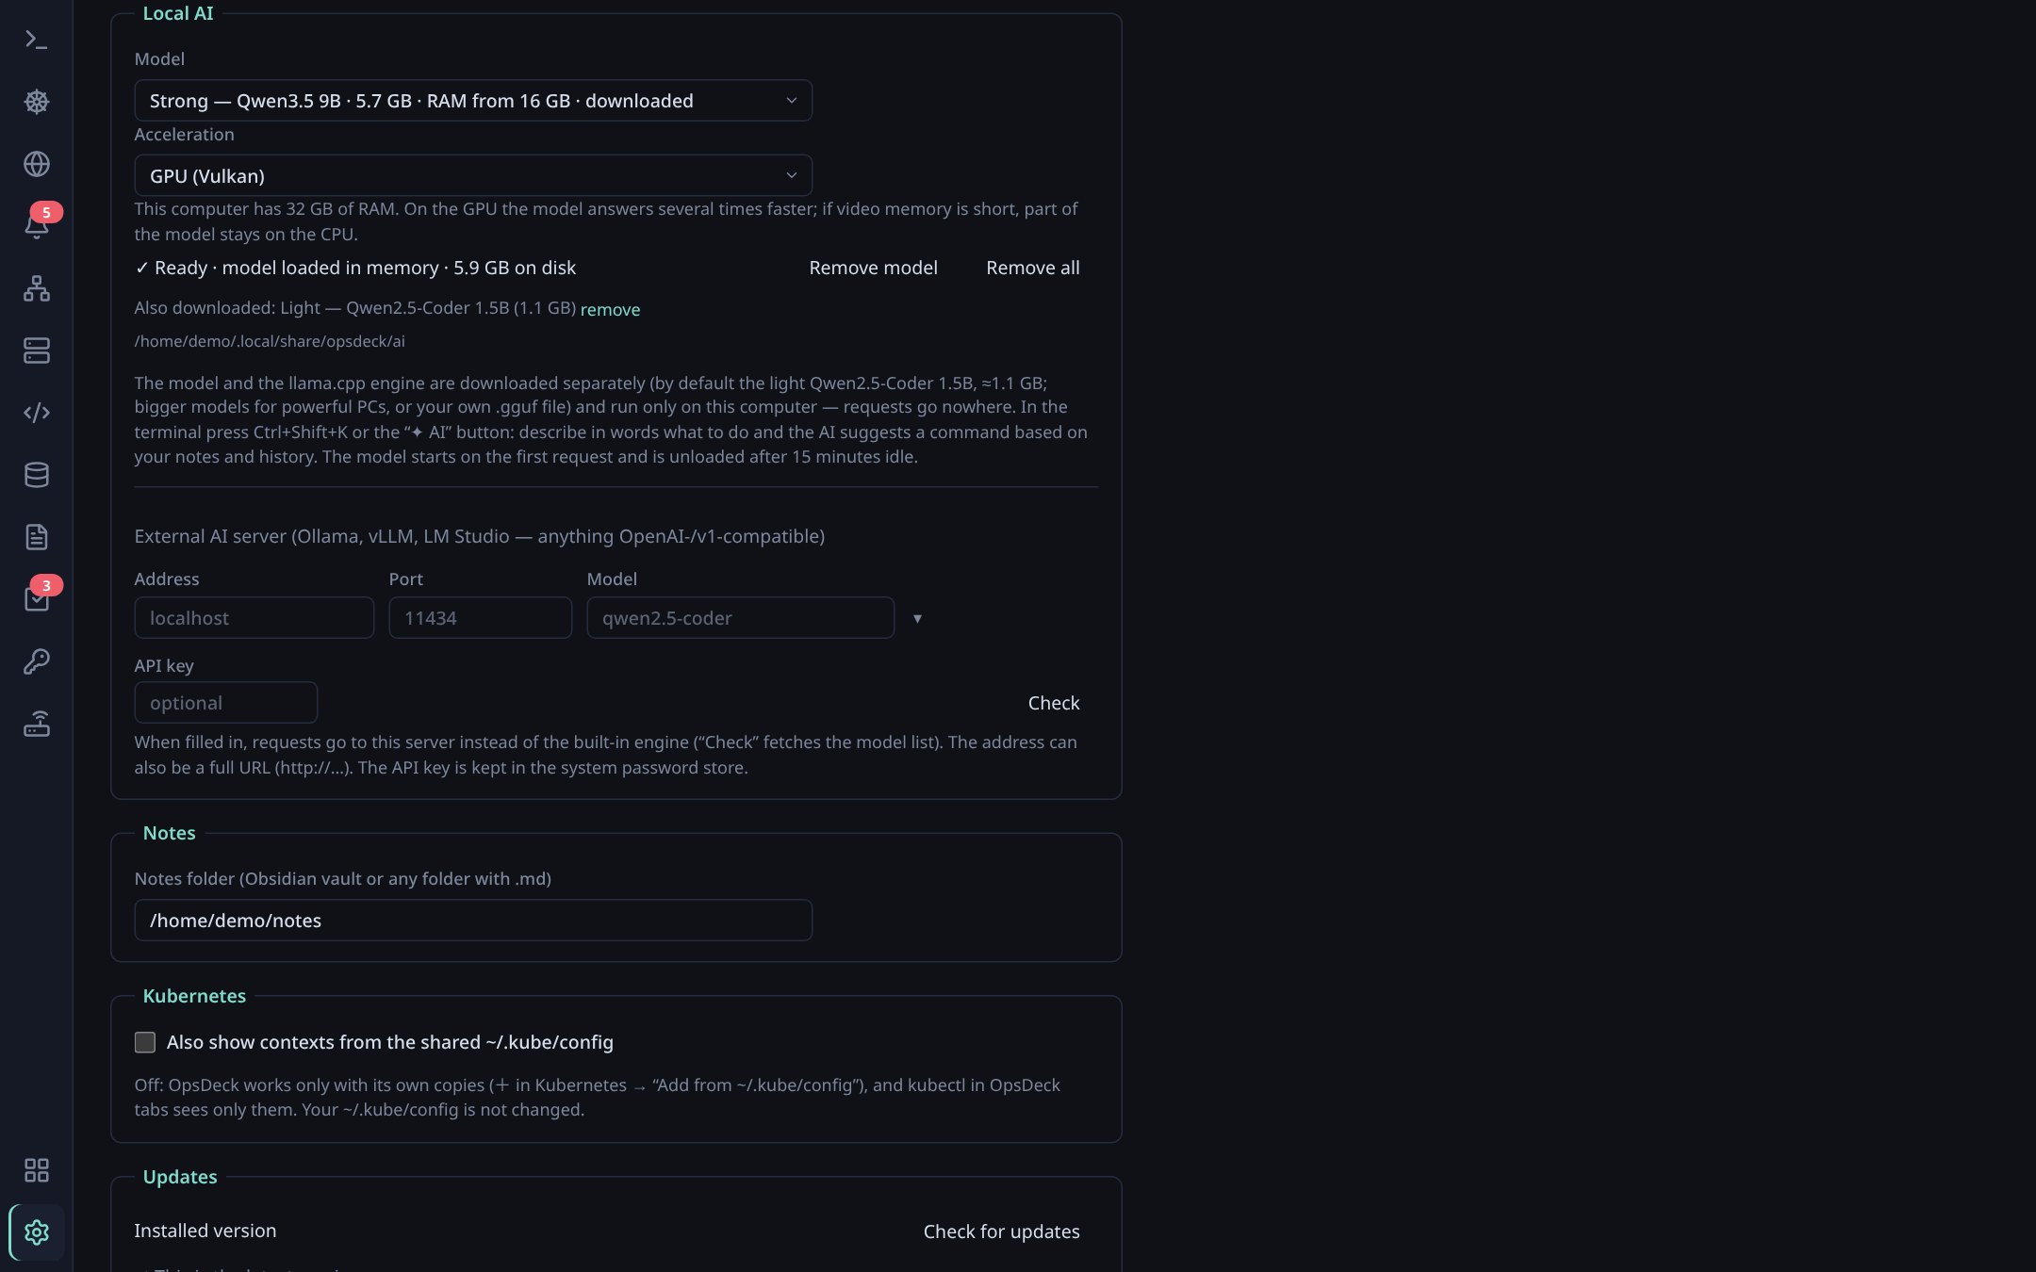Click the active settings gear icon
Viewport: 2036px width, 1272px height.
pyautogui.click(x=36, y=1232)
